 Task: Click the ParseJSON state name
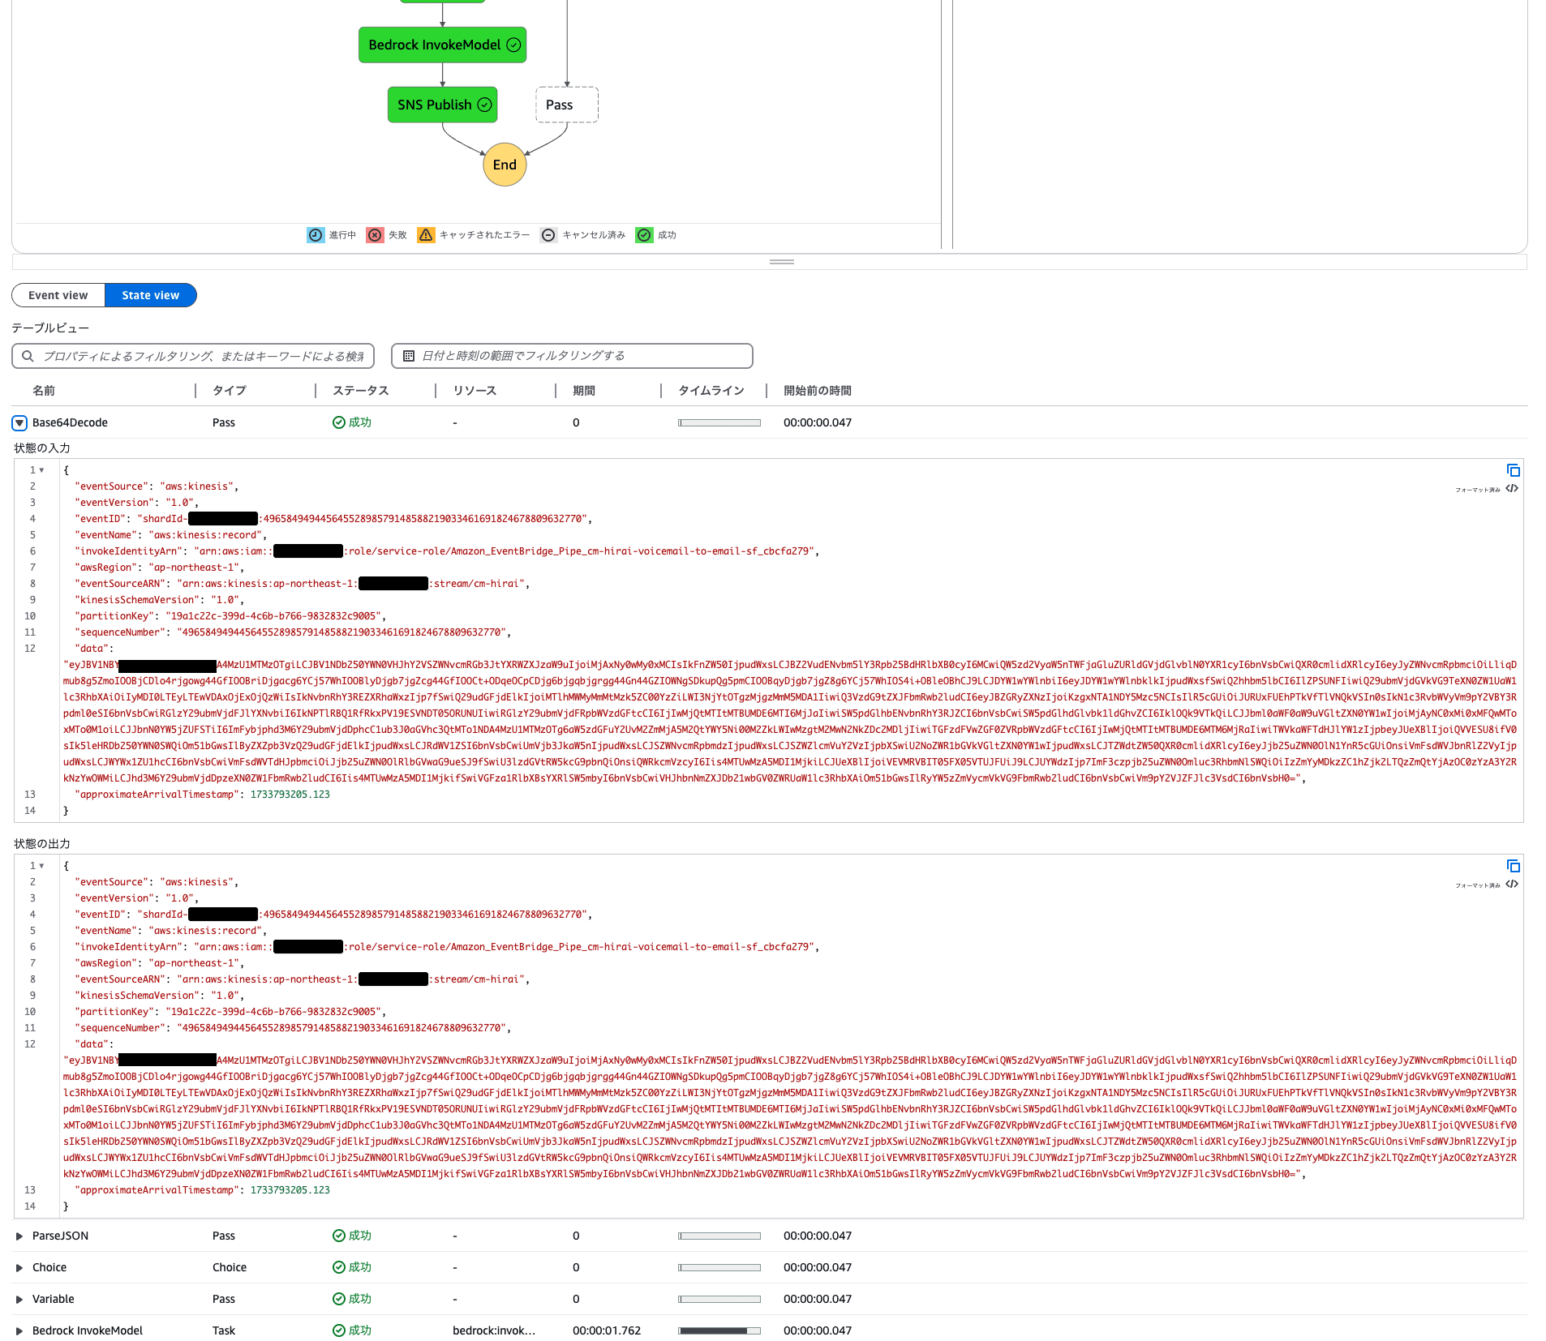point(60,1236)
